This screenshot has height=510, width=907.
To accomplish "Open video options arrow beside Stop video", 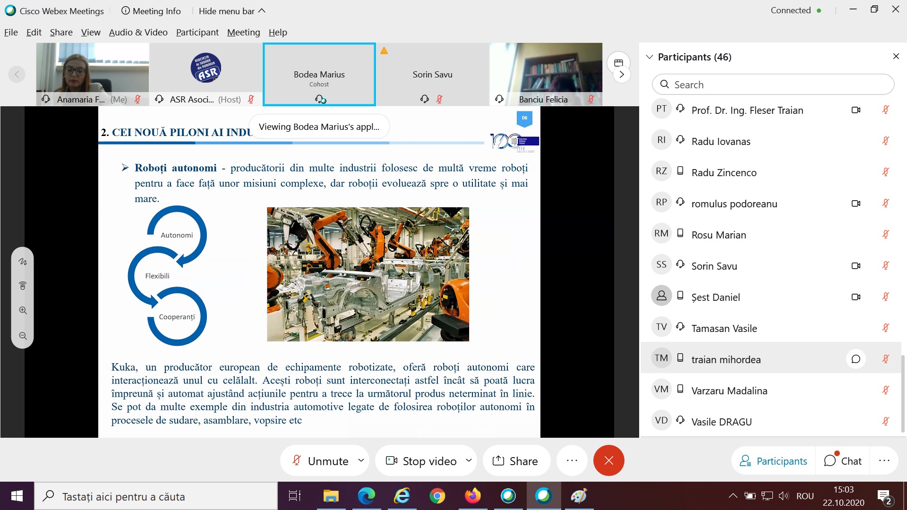I will pos(469,460).
